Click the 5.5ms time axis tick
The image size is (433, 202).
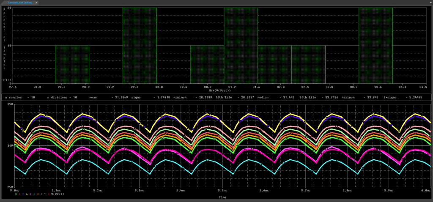coord(222,191)
